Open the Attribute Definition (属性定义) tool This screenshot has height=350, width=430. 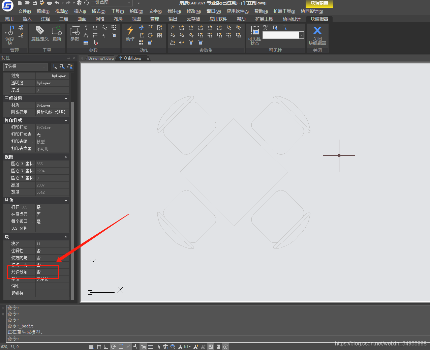pyautogui.click(x=40, y=34)
